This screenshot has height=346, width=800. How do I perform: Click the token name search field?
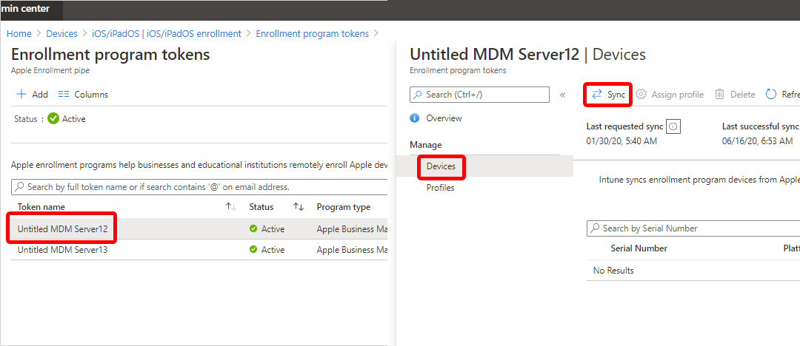pyautogui.click(x=199, y=187)
